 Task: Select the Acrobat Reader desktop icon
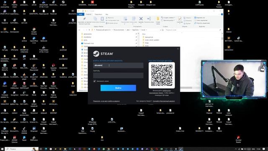(x=238, y=139)
